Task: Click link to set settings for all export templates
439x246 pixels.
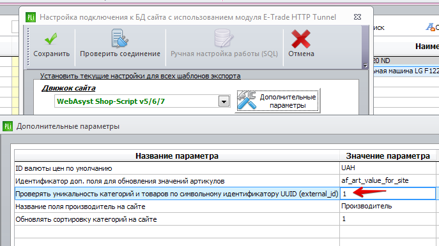Action: (x=141, y=76)
